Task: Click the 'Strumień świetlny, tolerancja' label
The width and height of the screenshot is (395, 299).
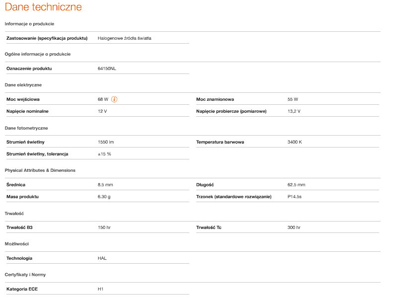Action: (37, 154)
